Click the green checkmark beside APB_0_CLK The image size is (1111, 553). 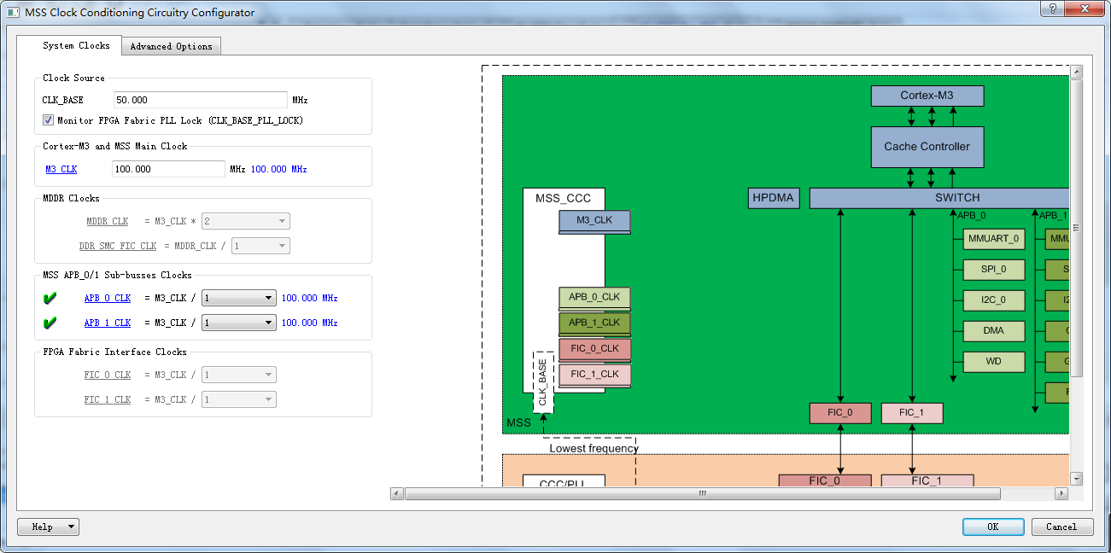click(50, 298)
